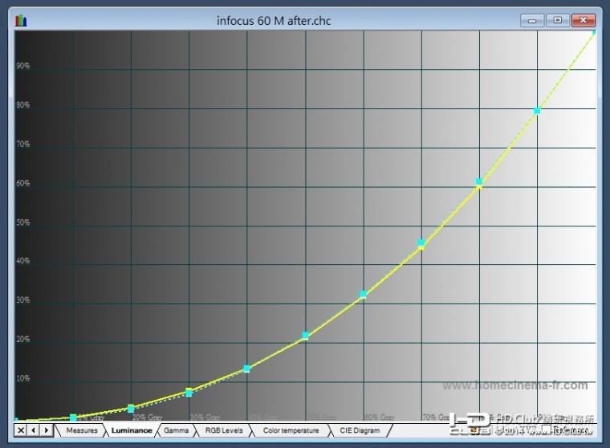Show the RGB Levels tab
610x448 pixels.
tap(224, 430)
